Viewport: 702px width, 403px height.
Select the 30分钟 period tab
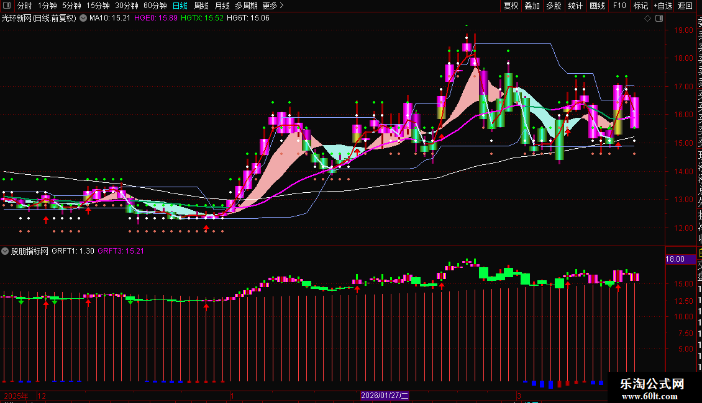tap(126, 6)
